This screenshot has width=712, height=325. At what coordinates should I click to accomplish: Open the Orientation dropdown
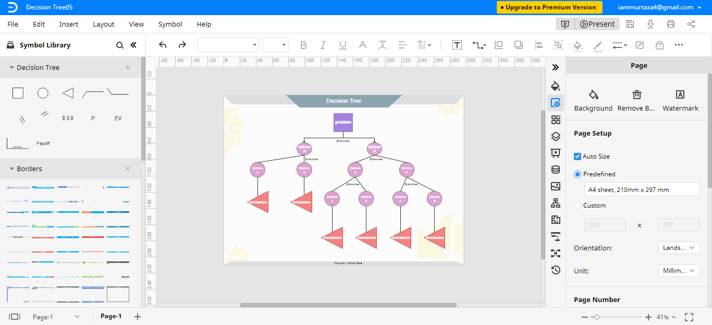click(679, 247)
